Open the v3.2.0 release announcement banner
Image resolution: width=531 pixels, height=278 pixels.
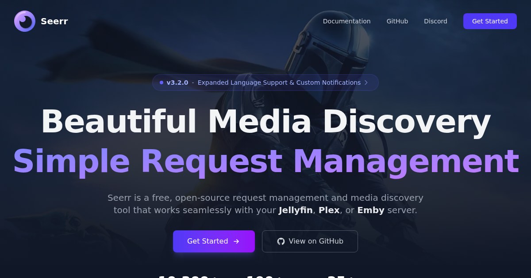(265, 83)
